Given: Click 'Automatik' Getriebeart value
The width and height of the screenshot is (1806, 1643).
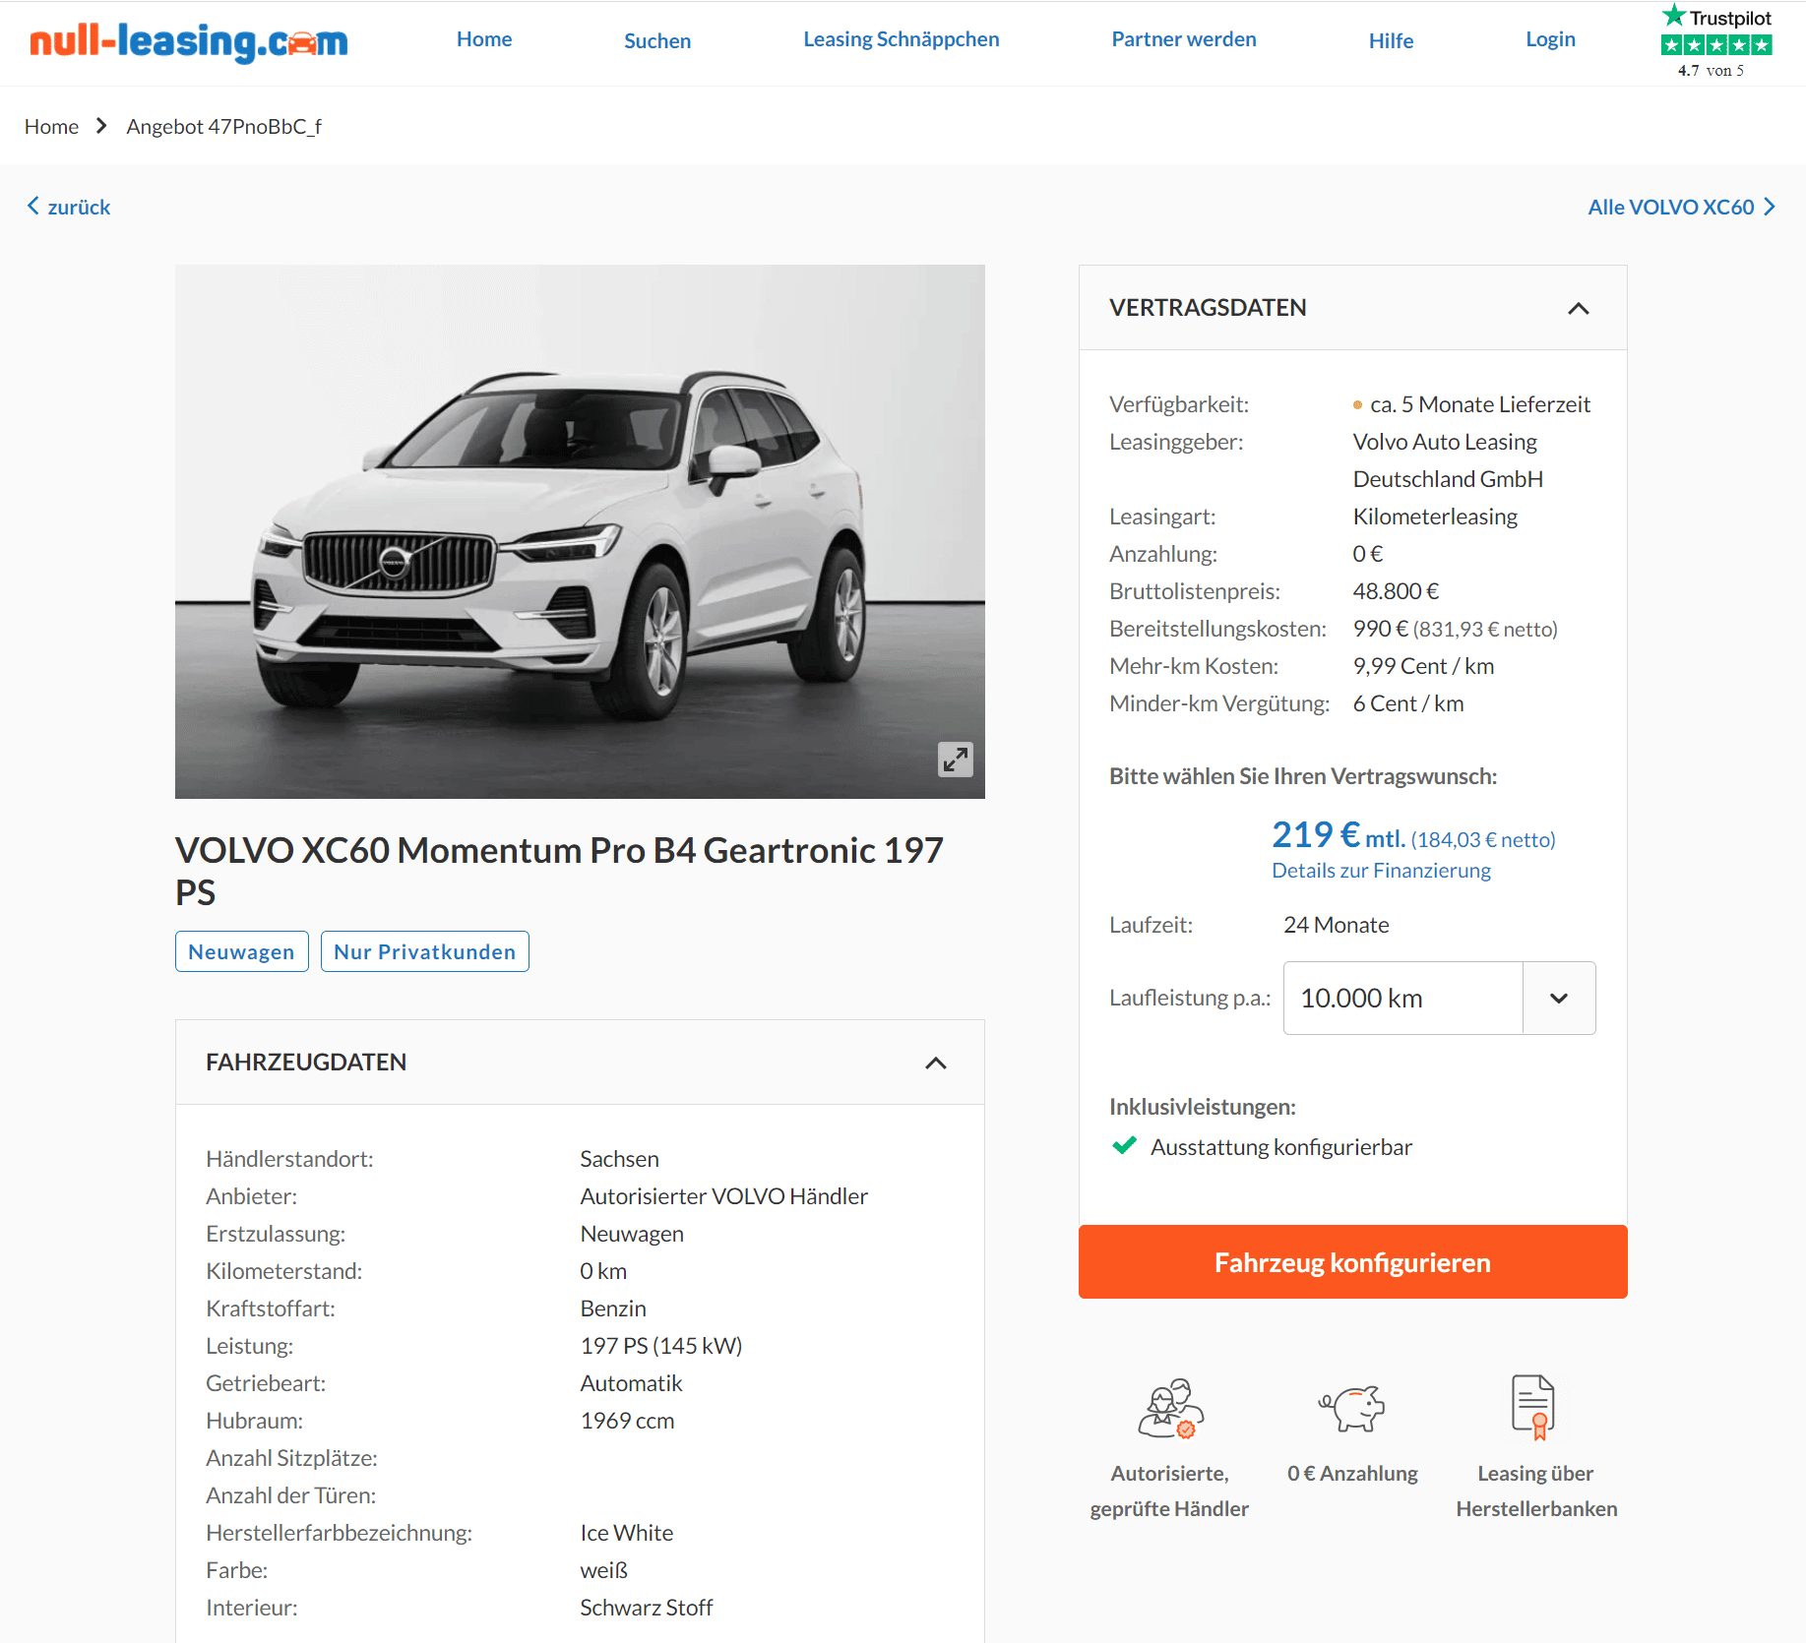Looking at the screenshot, I should pos(631,1383).
